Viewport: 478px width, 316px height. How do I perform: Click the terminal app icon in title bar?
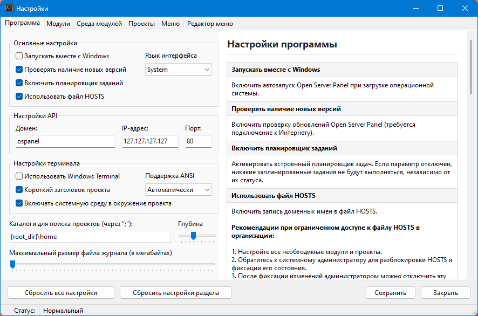pos(9,9)
